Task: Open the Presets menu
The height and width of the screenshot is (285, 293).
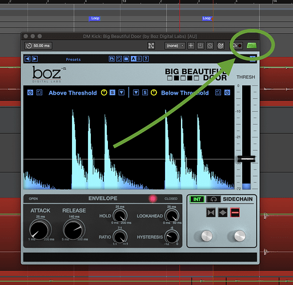Action: pos(73,59)
